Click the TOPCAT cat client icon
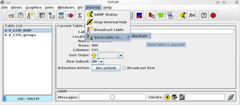Image resolution: width=240 pixels, height=105 pixels. coord(174,97)
